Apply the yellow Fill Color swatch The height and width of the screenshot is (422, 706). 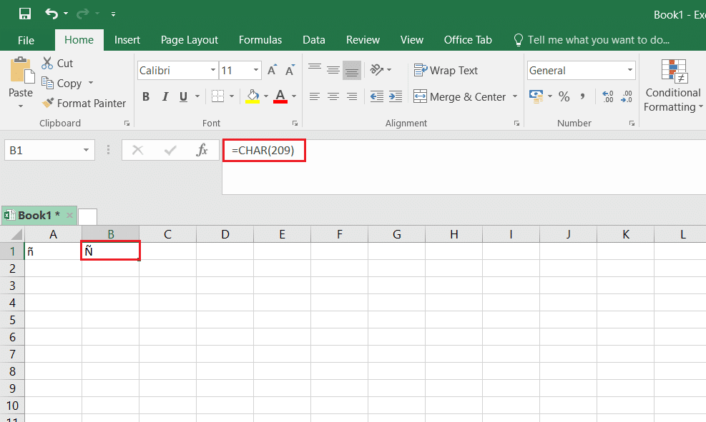click(x=253, y=96)
